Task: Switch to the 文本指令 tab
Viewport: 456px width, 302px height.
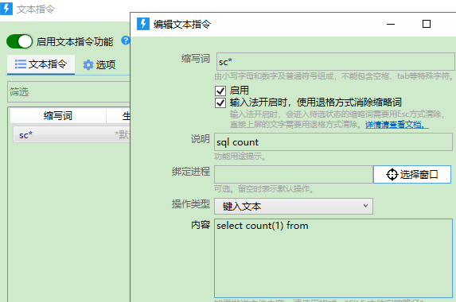Action: [41, 64]
